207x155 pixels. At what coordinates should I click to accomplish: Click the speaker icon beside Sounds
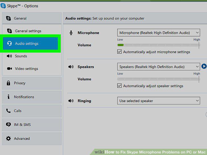point(9,56)
